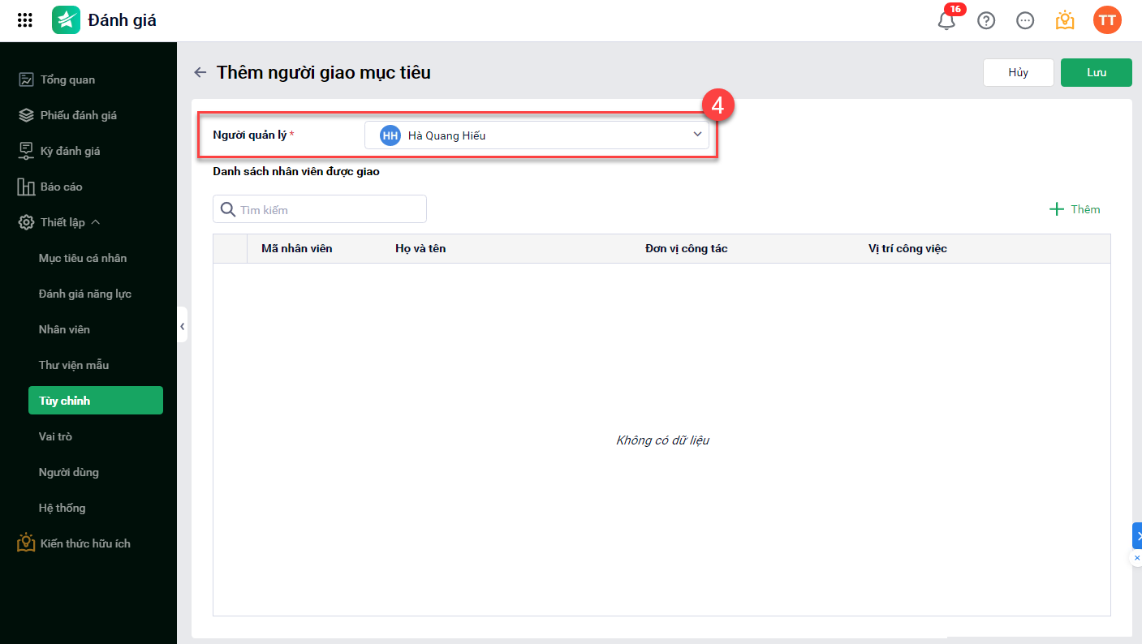1142x644 pixels.
Task: Close the blue side widget
Action: click(1137, 558)
